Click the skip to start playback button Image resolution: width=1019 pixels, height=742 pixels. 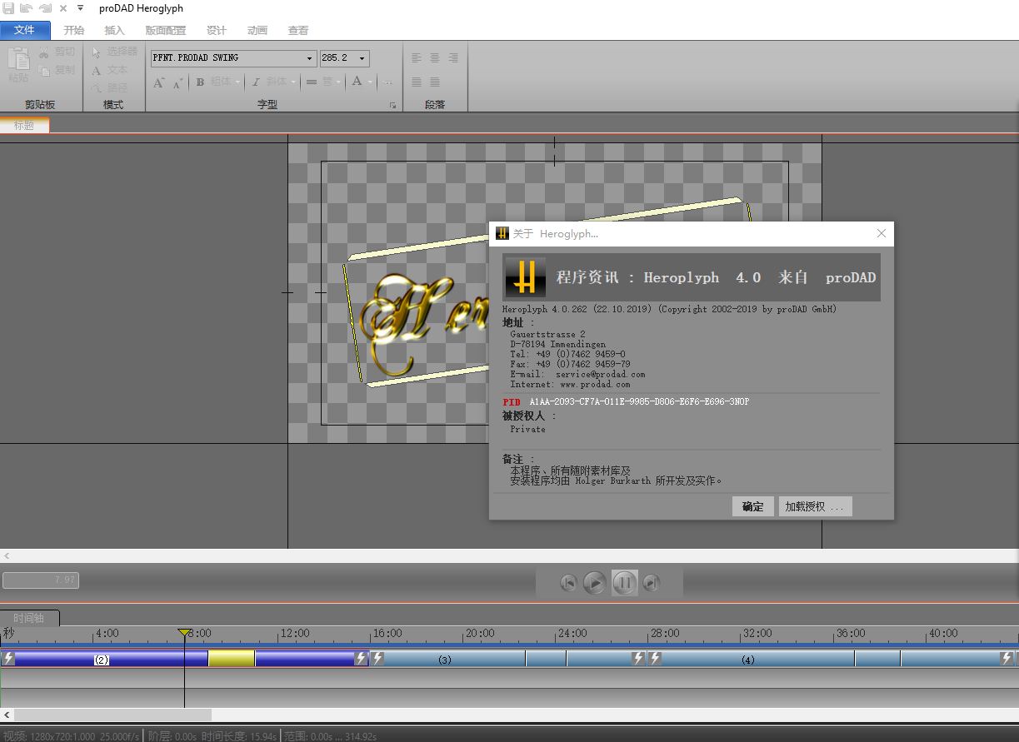(x=569, y=583)
